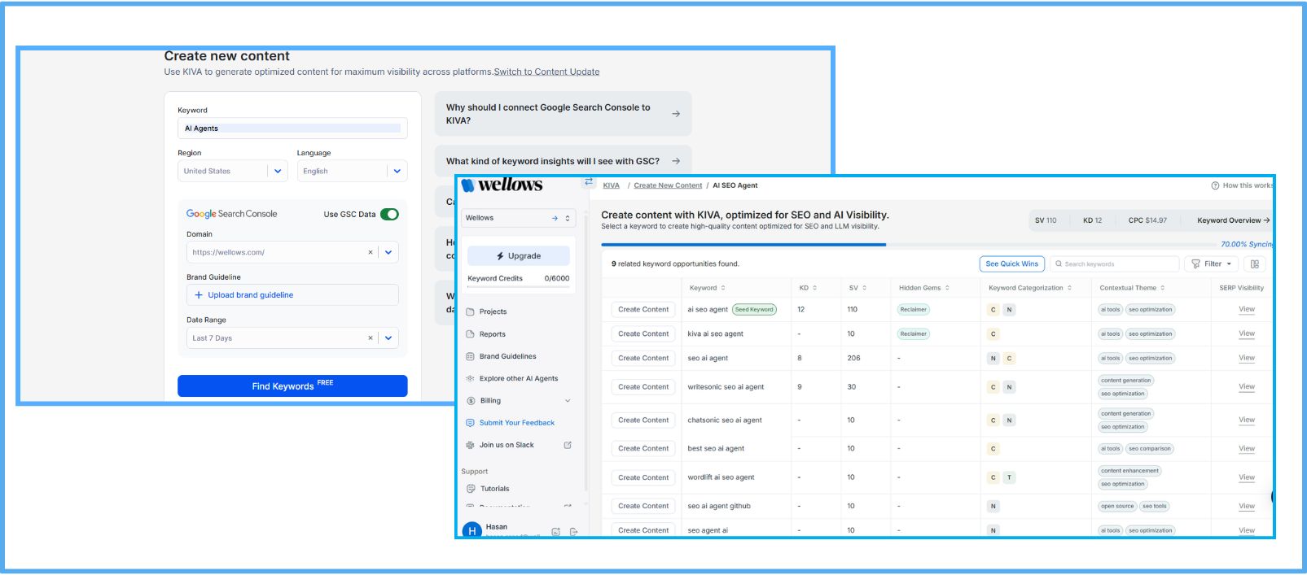Click the content enhancement tag
The image size is (1307, 575).
[1129, 471]
